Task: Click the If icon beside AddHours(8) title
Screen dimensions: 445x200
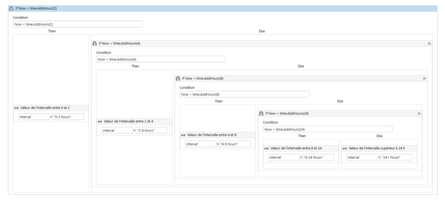Action: click(x=178, y=78)
